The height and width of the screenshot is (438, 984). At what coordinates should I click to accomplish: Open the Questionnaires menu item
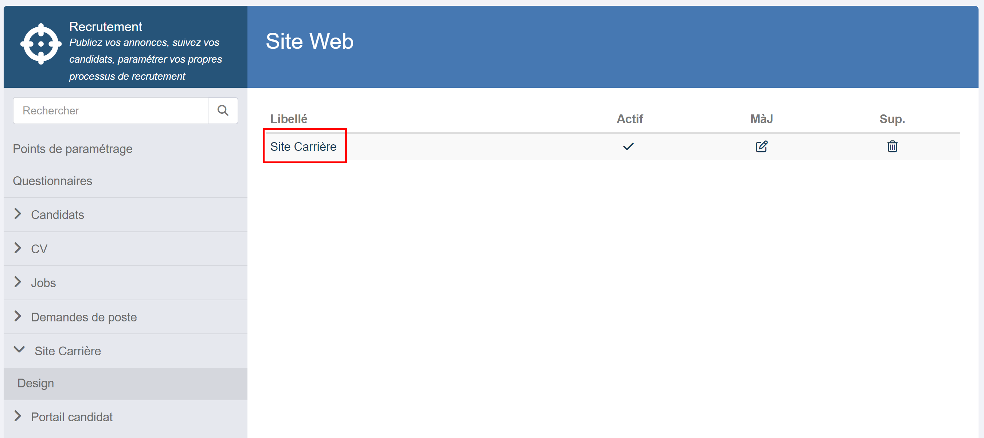[x=53, y=181]
